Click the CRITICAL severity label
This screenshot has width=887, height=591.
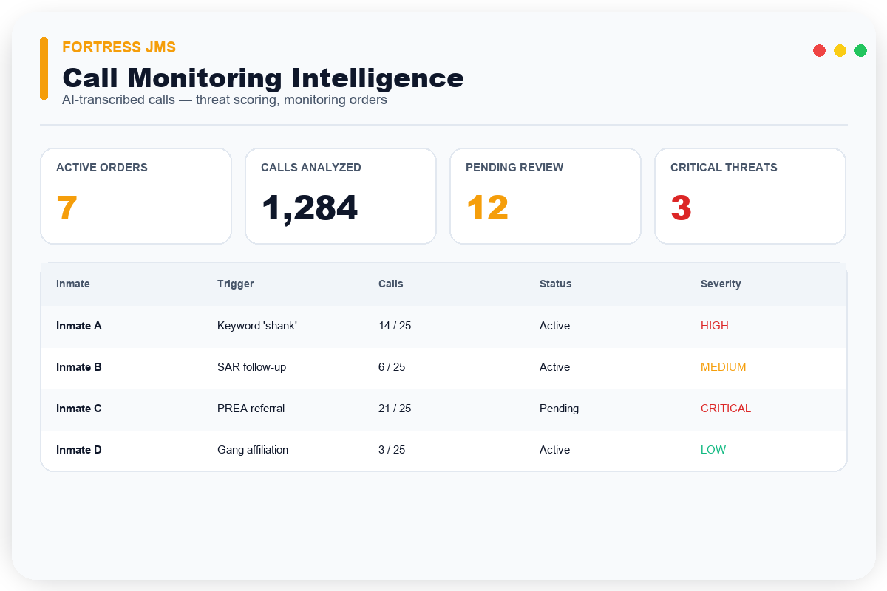[x=726, y=408]
